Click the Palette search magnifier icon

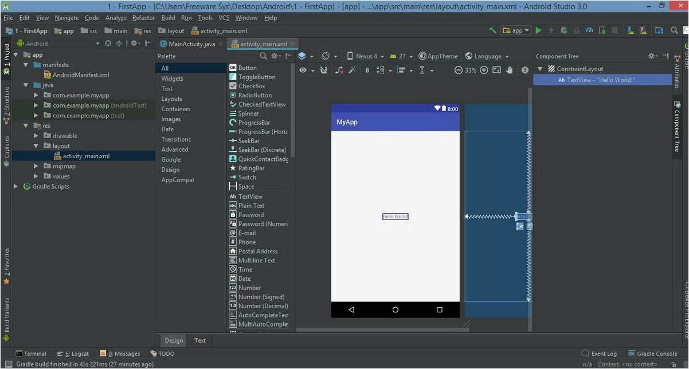click(263, 56)
